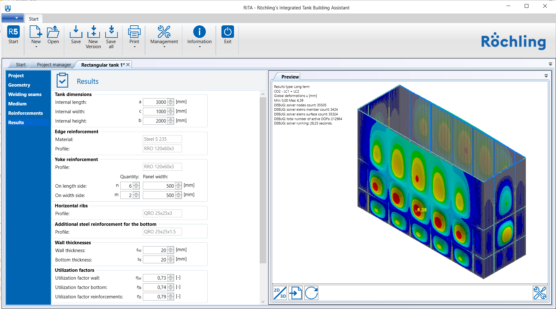Adjust length side panel width stepper
Screen dimensions: 556x309
click(179, 186)
